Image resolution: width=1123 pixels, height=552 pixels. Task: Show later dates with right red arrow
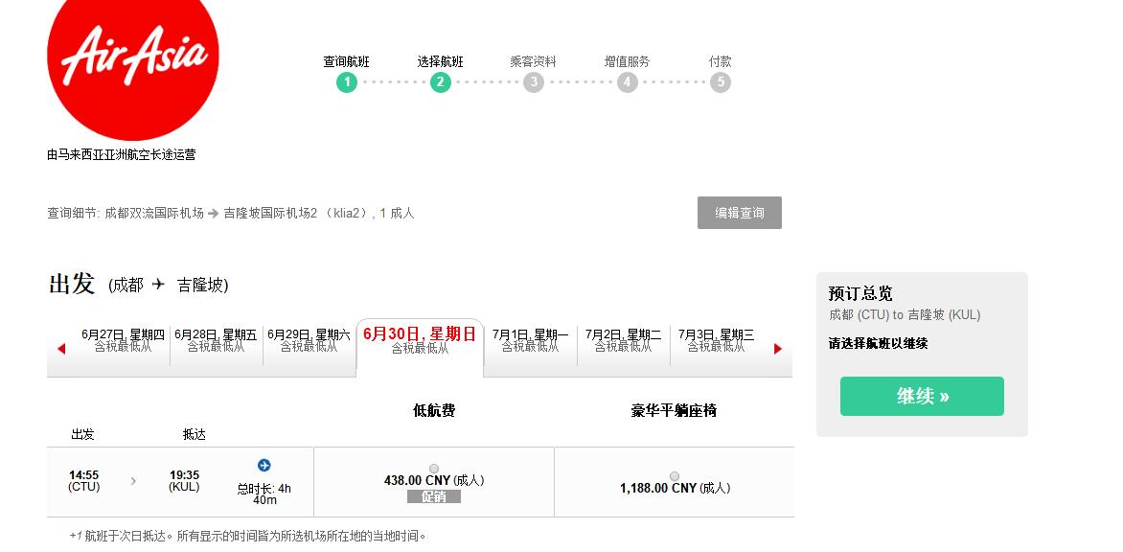(x=777, y=349)
